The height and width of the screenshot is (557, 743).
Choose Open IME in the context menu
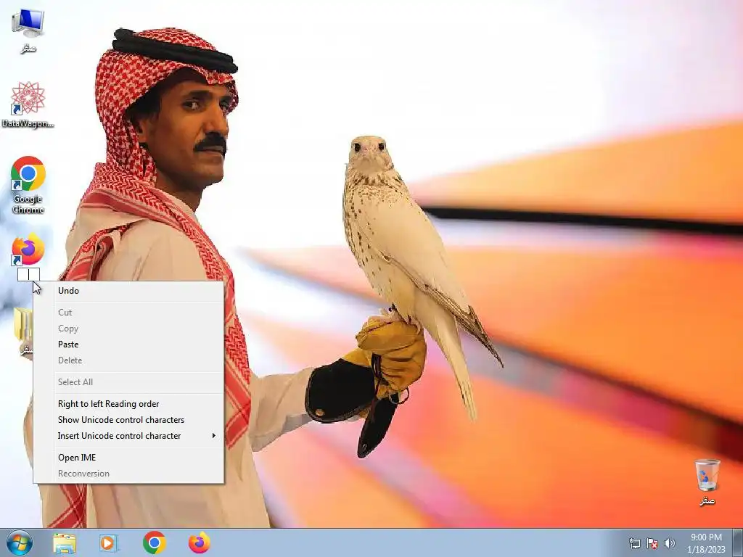click(128, 458)
